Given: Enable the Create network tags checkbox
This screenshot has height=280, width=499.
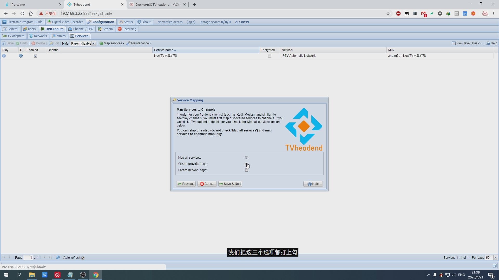Looking at the screenshot, I should pos(246,170).
